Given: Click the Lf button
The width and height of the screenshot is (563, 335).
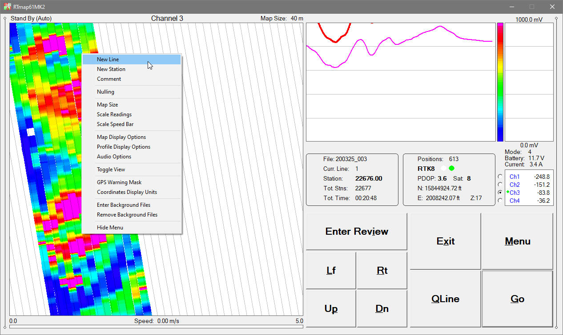Looking at the screenshot, I should (x=331, y=271).
